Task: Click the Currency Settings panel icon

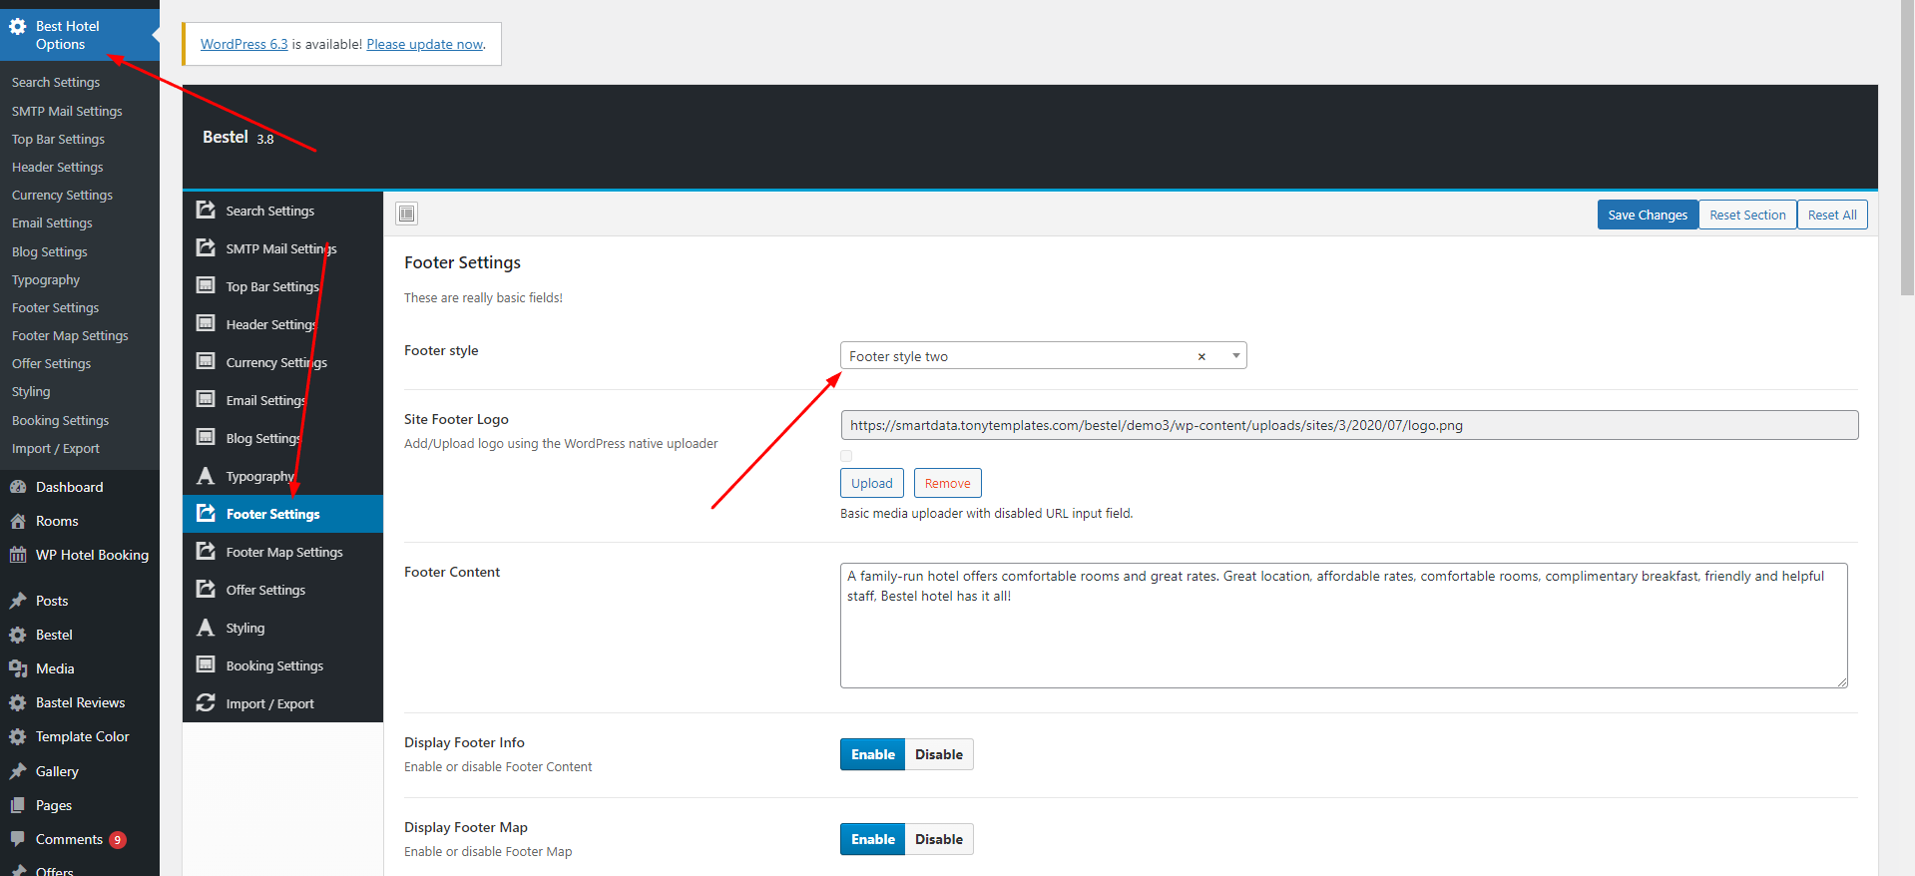Action: 206,361
